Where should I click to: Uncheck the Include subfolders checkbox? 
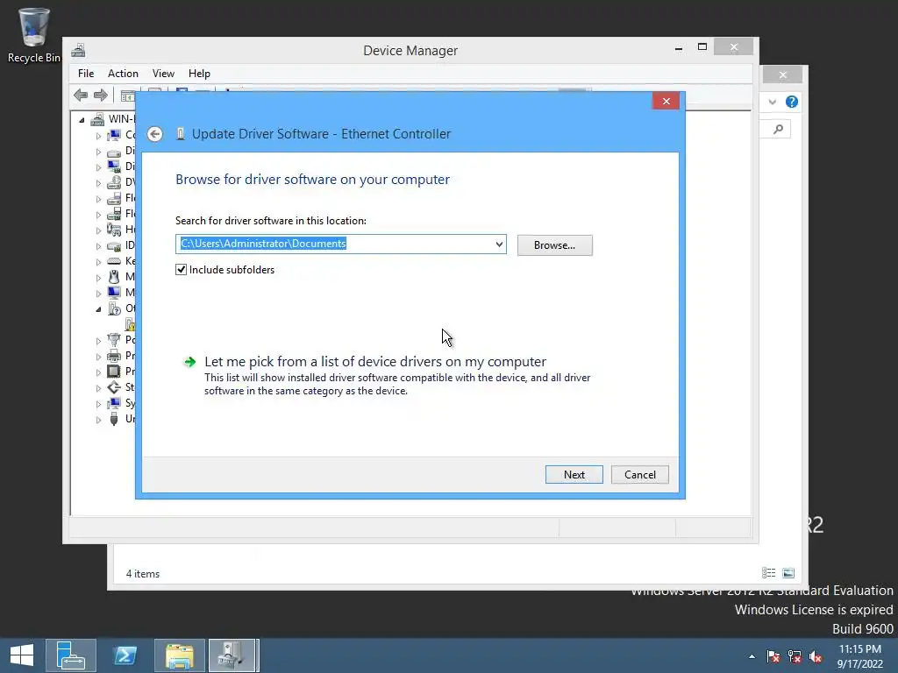[181, 270]
